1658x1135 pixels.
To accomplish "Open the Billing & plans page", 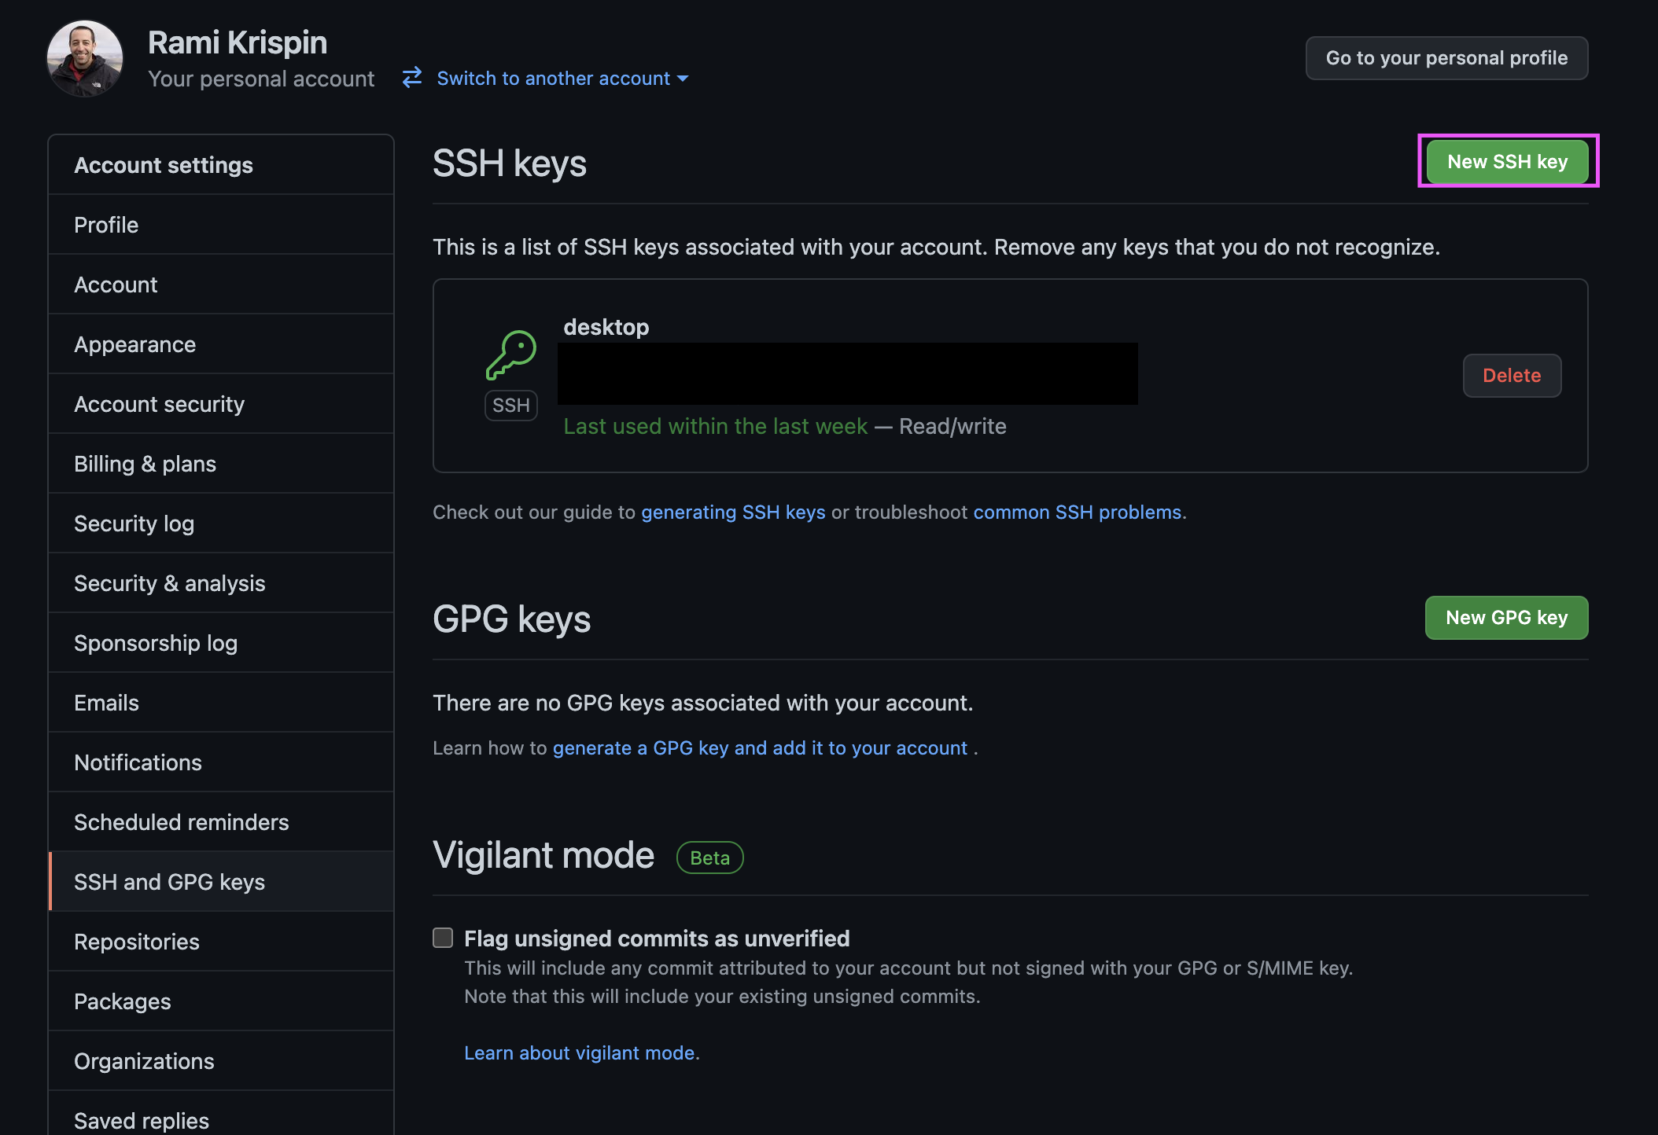I will (x=145, y=464).
